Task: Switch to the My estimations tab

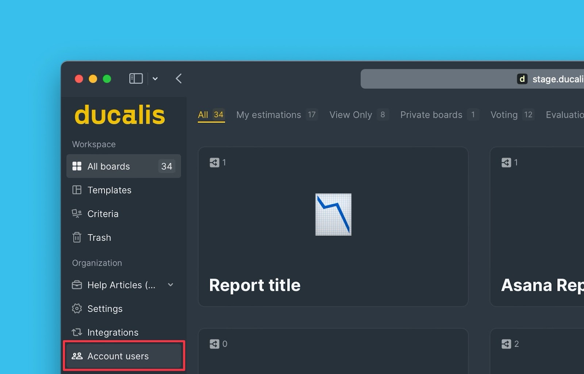Action: [x=269, y=115]
